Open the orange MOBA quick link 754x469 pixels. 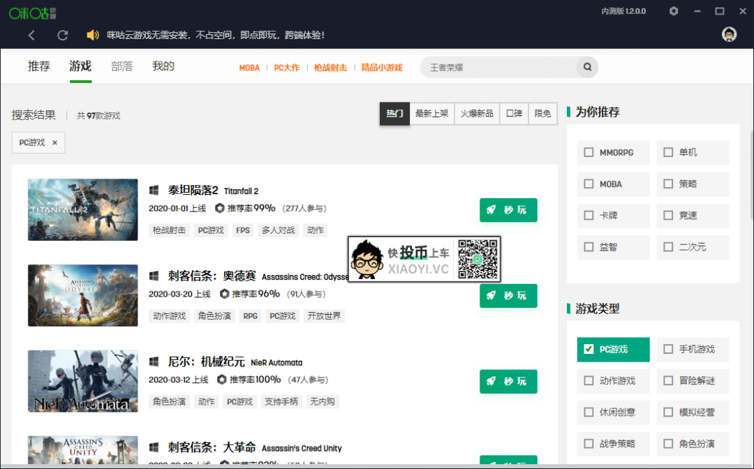click(x=249, y=68)
